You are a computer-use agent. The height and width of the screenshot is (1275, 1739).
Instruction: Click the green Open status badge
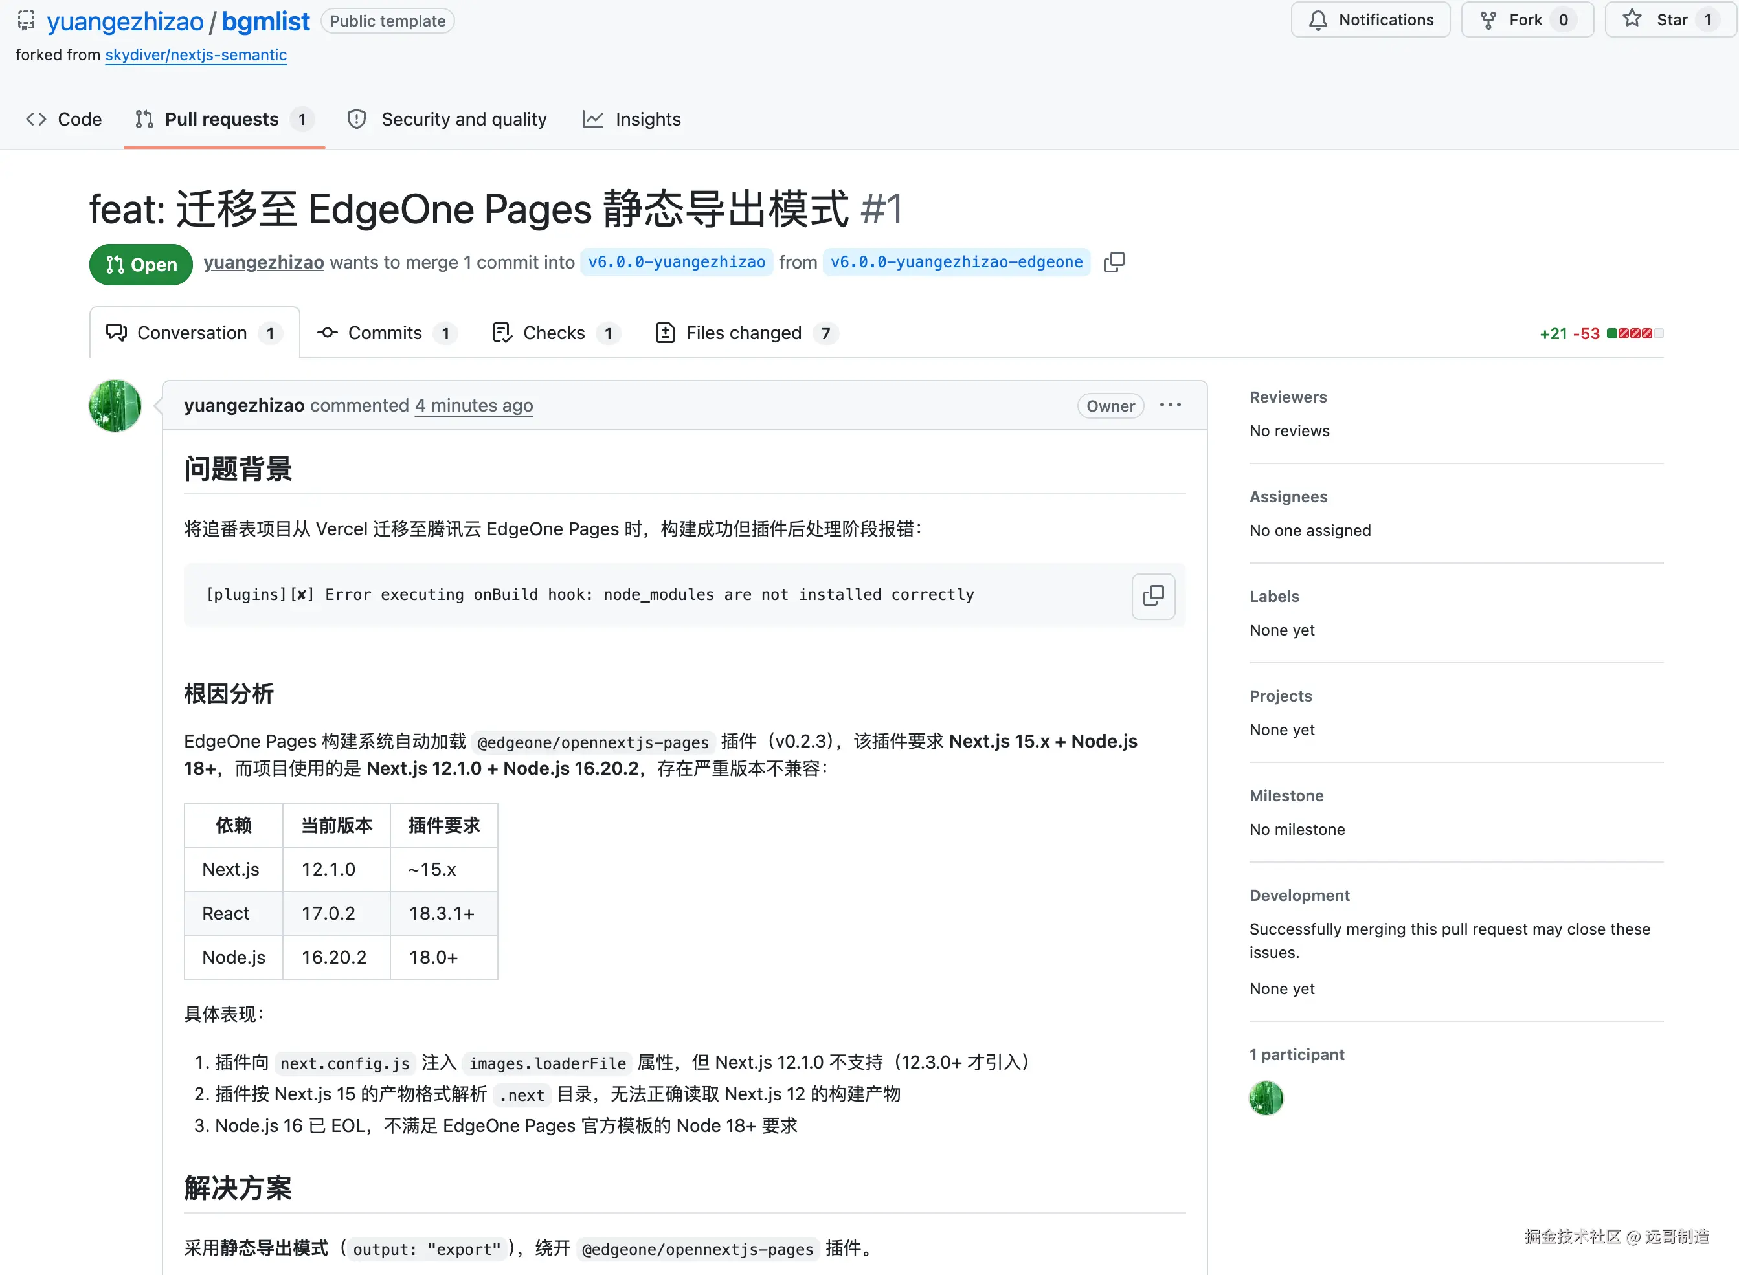coord(140,265)
